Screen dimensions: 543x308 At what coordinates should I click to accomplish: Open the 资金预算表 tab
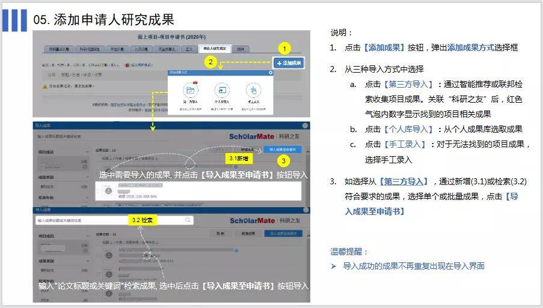click(167, 49)
